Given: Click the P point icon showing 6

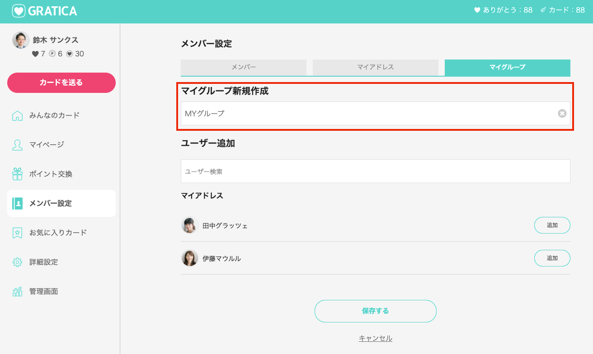Looking at the screenshot, I should (x=52, y=54).
